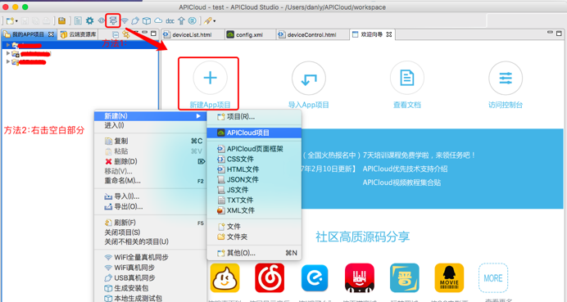
Task: Maximize the editor area
Action: (x=559, y=34)
